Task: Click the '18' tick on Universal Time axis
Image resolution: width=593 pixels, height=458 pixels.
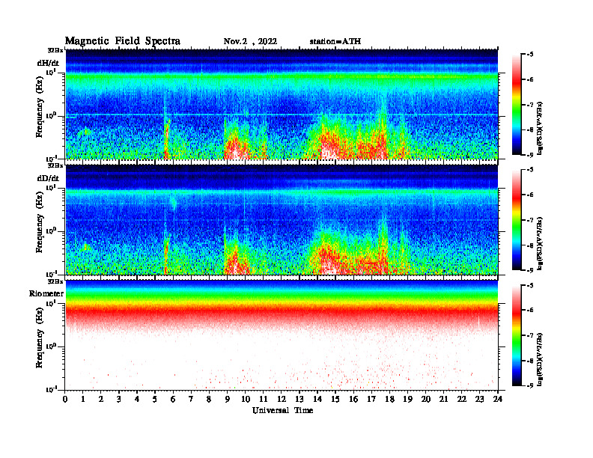Action: click(389, 400)
